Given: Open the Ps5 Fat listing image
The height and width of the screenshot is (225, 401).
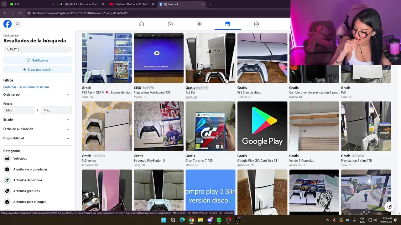Looking at the screenshot, I should pos(211,58).
